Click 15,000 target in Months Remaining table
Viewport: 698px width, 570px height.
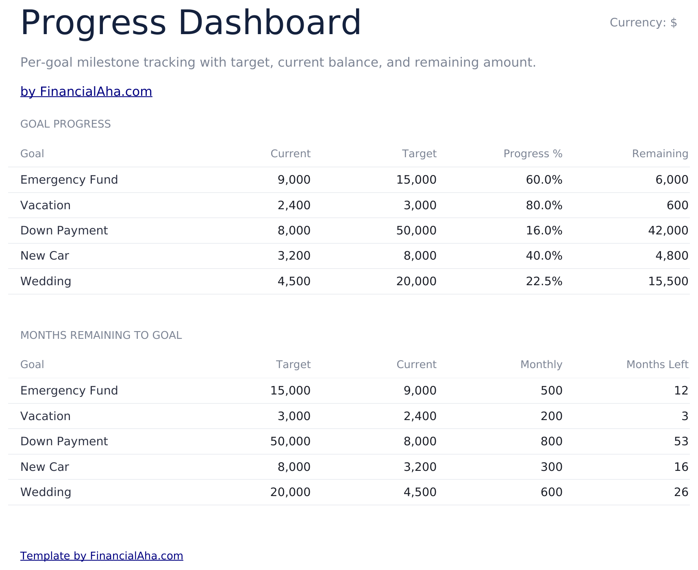[x=290, y=390]
